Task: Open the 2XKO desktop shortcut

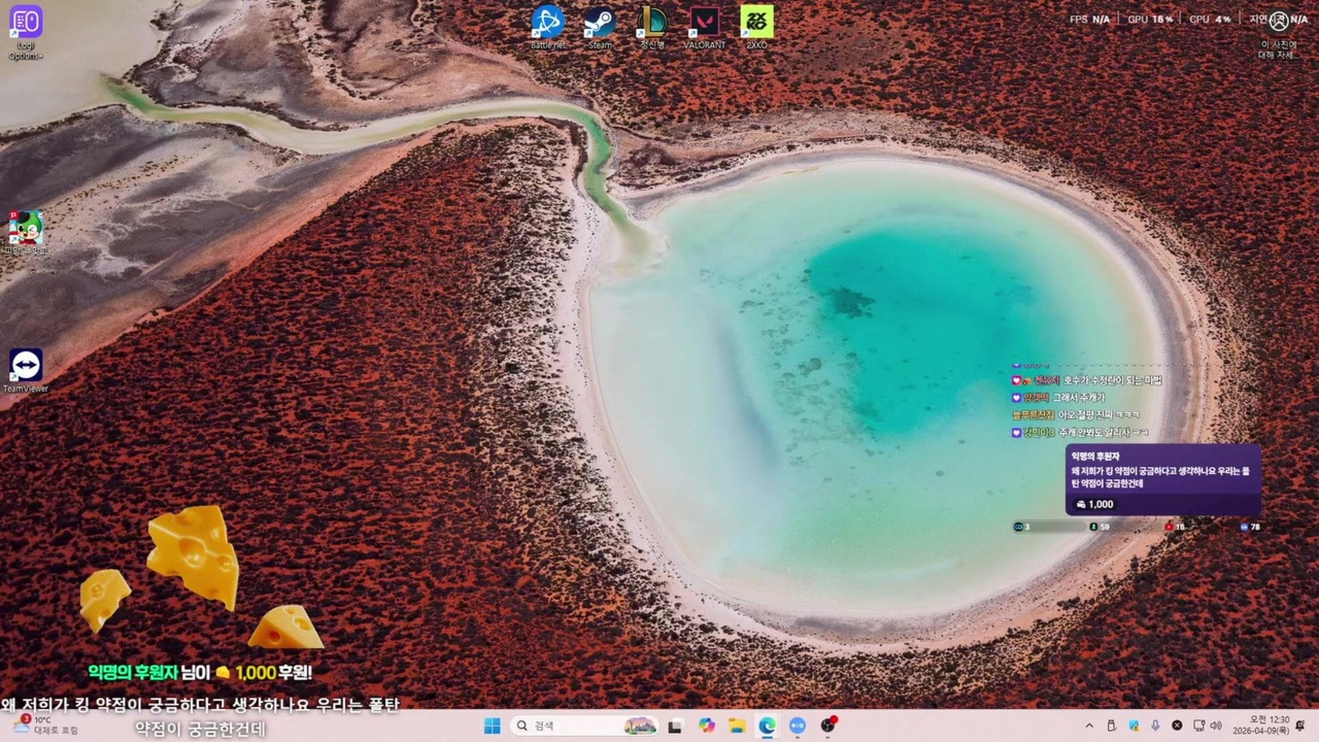Action: click(x=756, y=23)
